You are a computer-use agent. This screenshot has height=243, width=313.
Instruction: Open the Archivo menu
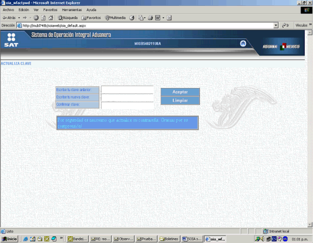pyautogui.click(x=8, y=10)
